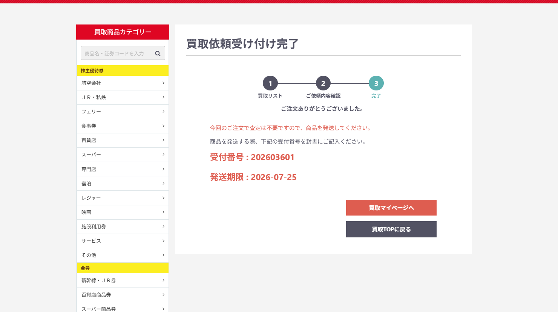Click step 1 circle 買取リスト
This screenshot has height=312, width=558.
[x=270, y=83]
